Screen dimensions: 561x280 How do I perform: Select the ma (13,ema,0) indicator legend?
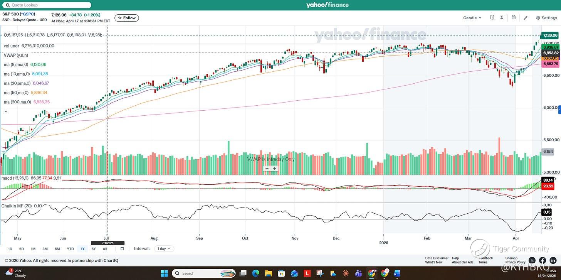point(26,74)
